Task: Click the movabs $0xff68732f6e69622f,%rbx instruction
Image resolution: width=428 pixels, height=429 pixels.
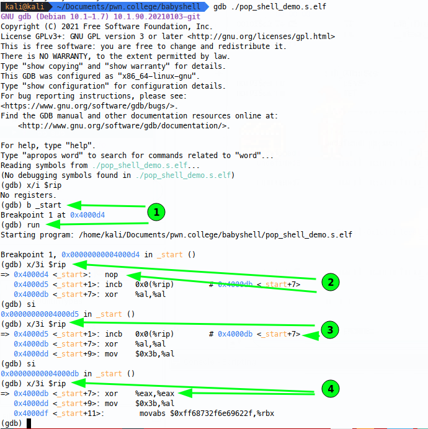Action: click(x=207, y=413)
